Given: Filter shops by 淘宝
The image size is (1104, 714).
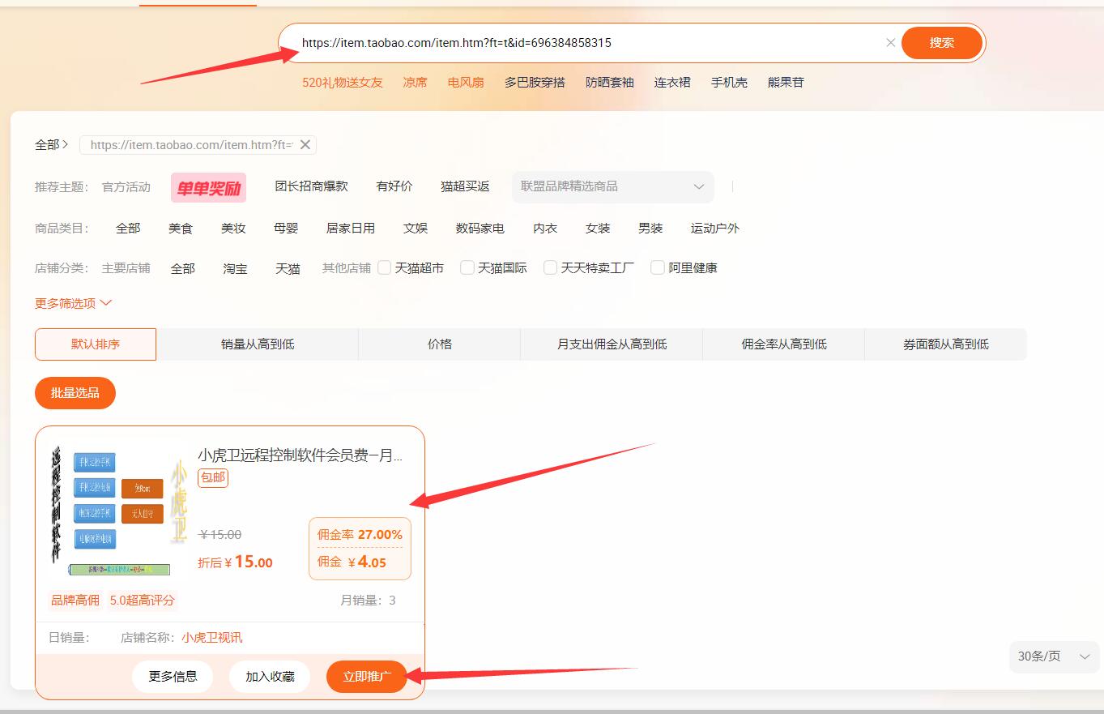Looking at the screenshot, I should (235, 268).
